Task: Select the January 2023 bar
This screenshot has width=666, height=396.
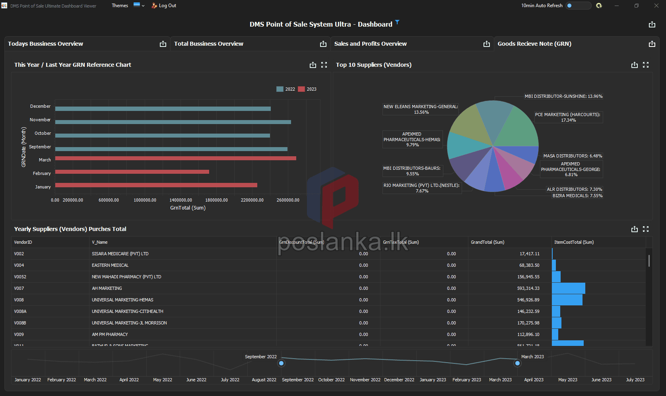Action: pos(156,185)
